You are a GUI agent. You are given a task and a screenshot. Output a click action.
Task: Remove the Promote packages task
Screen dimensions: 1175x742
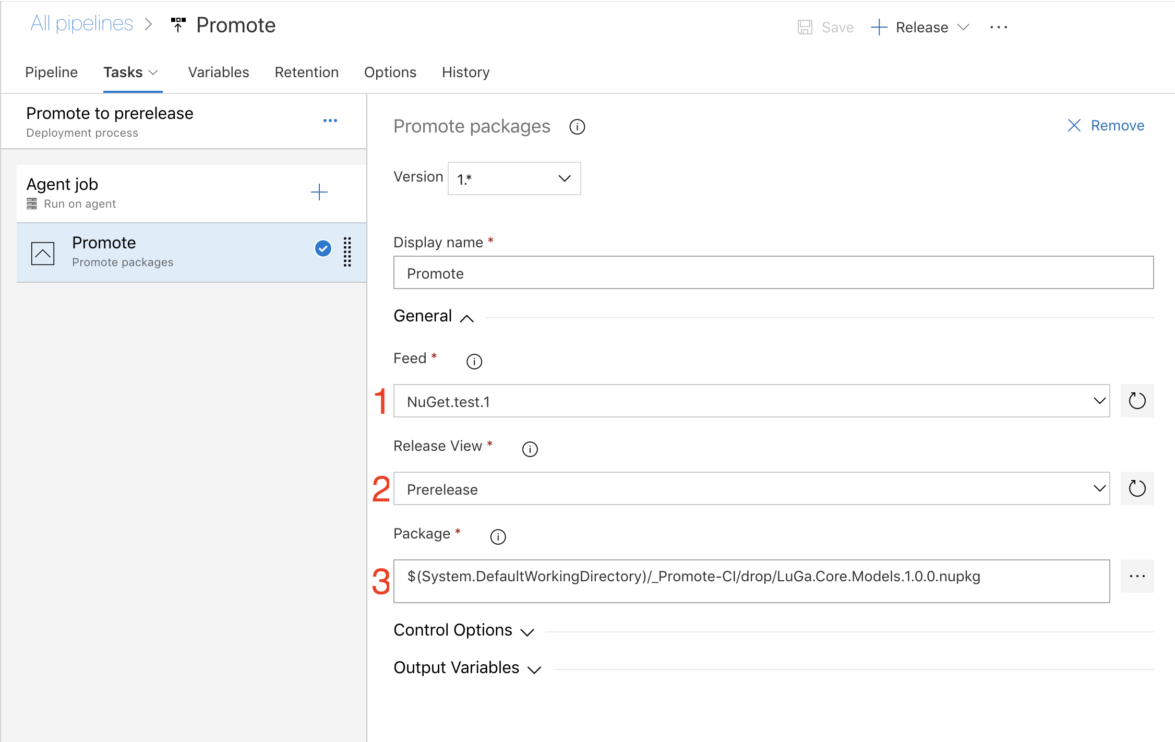click(1106, 125)
